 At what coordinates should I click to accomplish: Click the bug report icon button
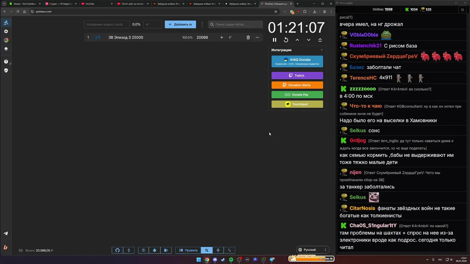pos(155,250)
